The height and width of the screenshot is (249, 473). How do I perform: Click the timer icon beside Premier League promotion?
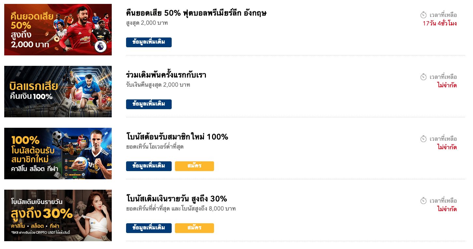pos(423,15)
